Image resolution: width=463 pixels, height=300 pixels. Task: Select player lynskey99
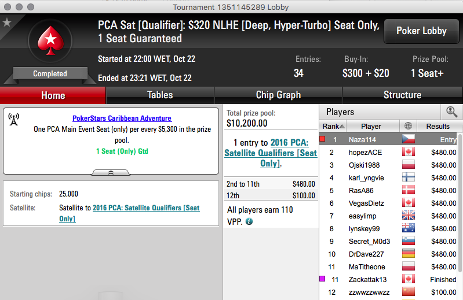[x=364, y=229]
